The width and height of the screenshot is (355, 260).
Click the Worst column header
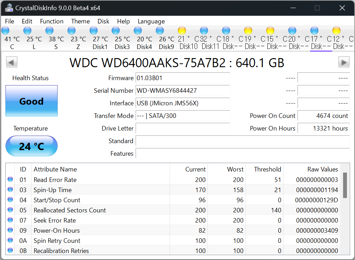coord(235,169)
